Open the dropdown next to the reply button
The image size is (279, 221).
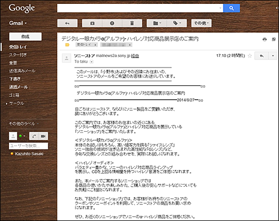coord(273,56)
